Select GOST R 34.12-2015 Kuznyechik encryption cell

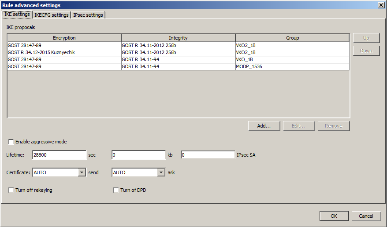[64, 52]
